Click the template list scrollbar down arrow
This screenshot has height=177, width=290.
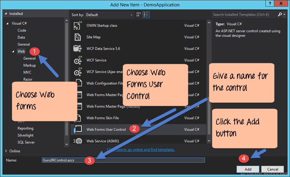click(x=209, y=141)
